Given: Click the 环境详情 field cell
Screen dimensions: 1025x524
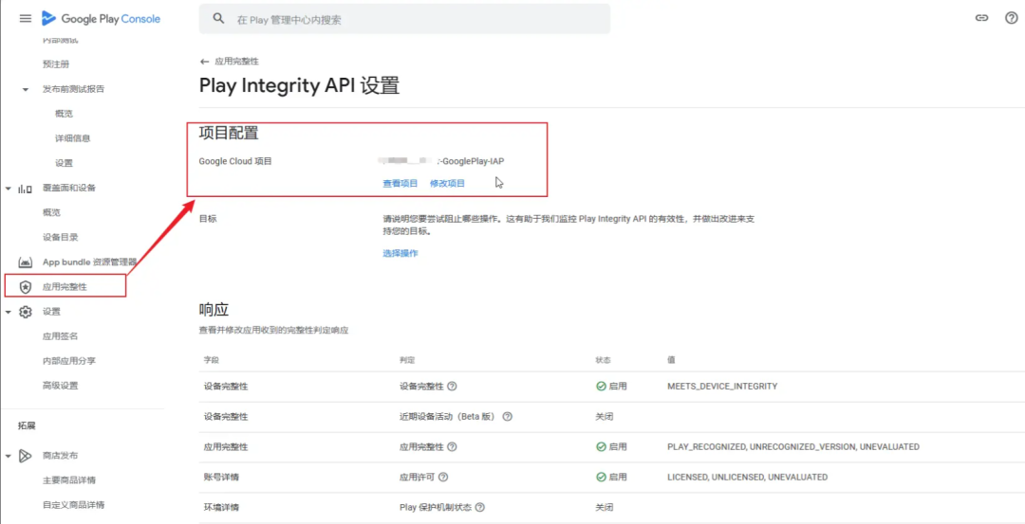Looking at the screenshot, I should 221,507.
